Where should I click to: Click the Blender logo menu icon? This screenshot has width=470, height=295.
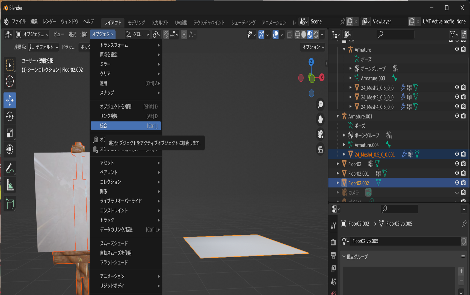click(6, 22)
